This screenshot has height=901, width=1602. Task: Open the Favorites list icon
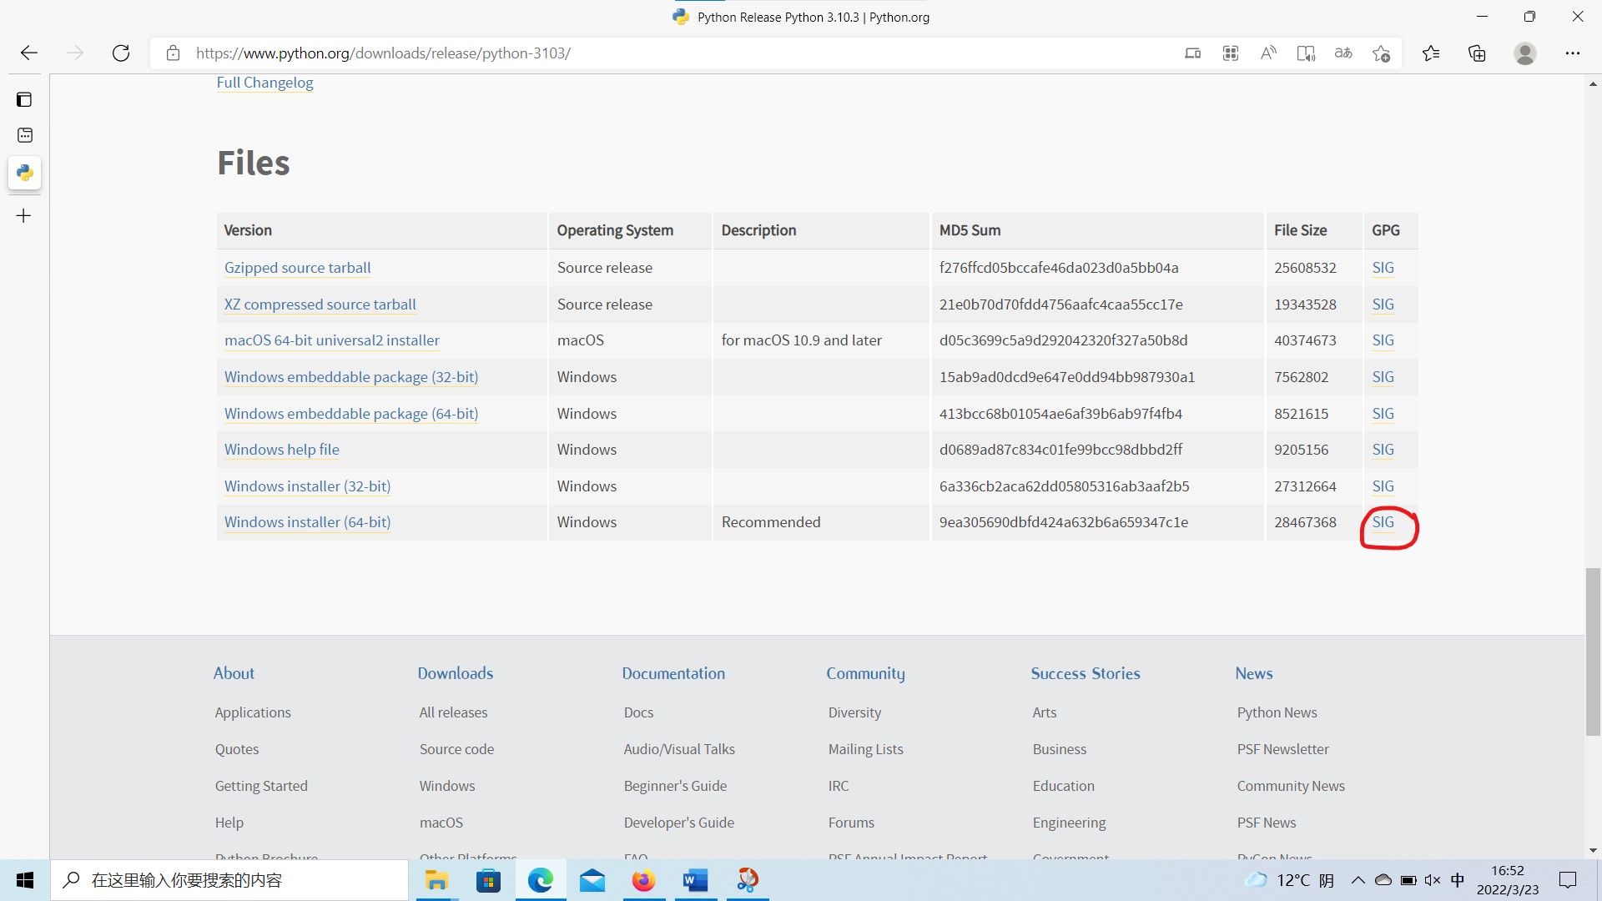point(1431,53)
